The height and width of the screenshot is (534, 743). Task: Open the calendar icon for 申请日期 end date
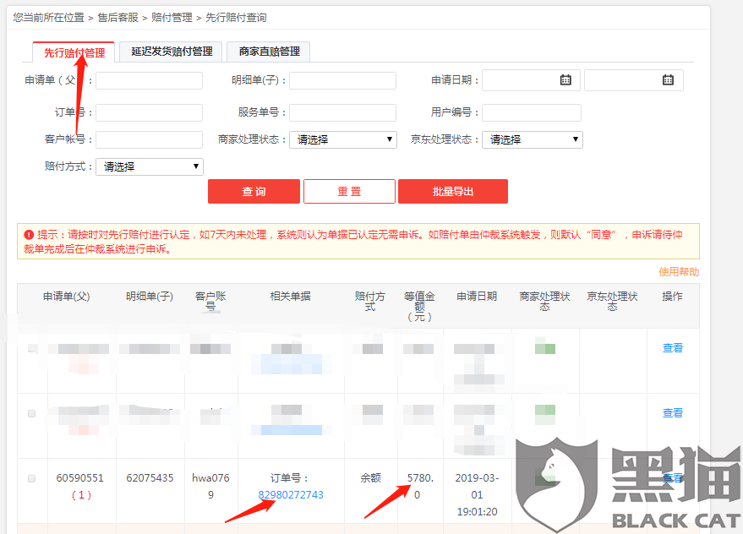pos(667,79)
